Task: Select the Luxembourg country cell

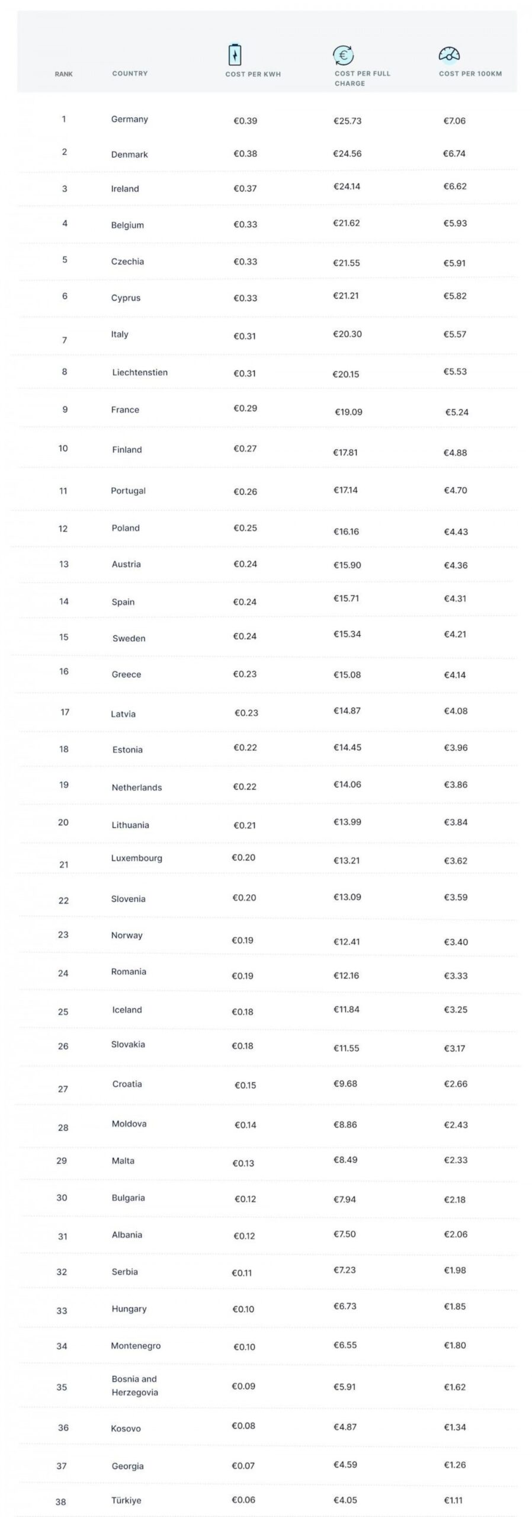Action: pyautogui.click(x=136, y=858)
